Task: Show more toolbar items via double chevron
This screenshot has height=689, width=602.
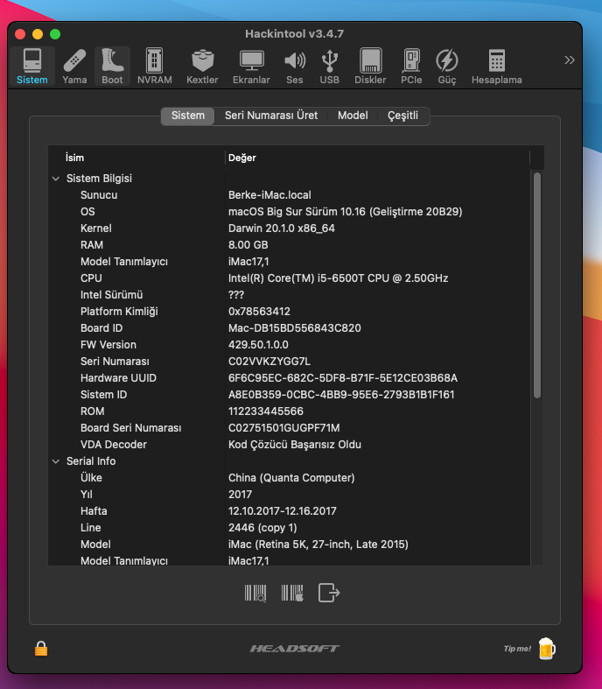Action: coord(570,60)
